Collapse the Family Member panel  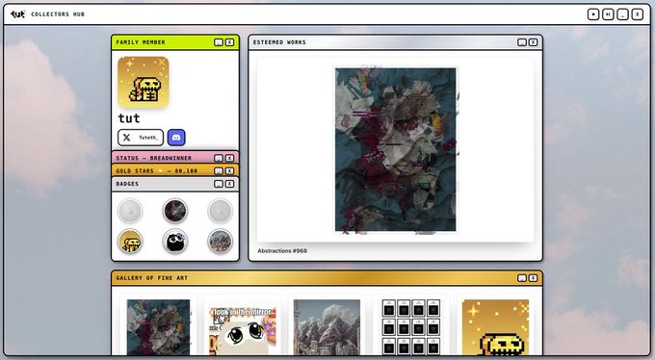tap(219, 42)
